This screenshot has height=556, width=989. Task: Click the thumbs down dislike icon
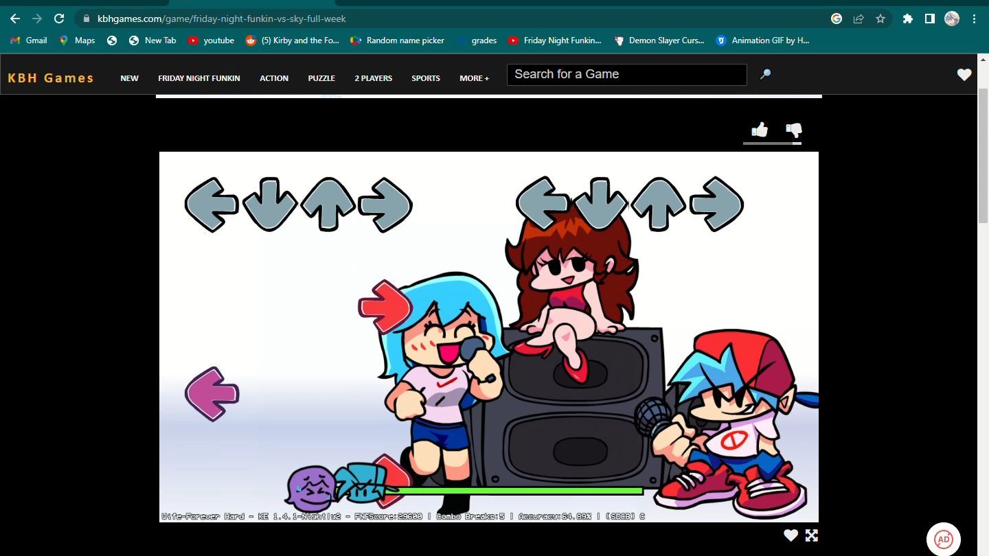(x=794, y=130)
